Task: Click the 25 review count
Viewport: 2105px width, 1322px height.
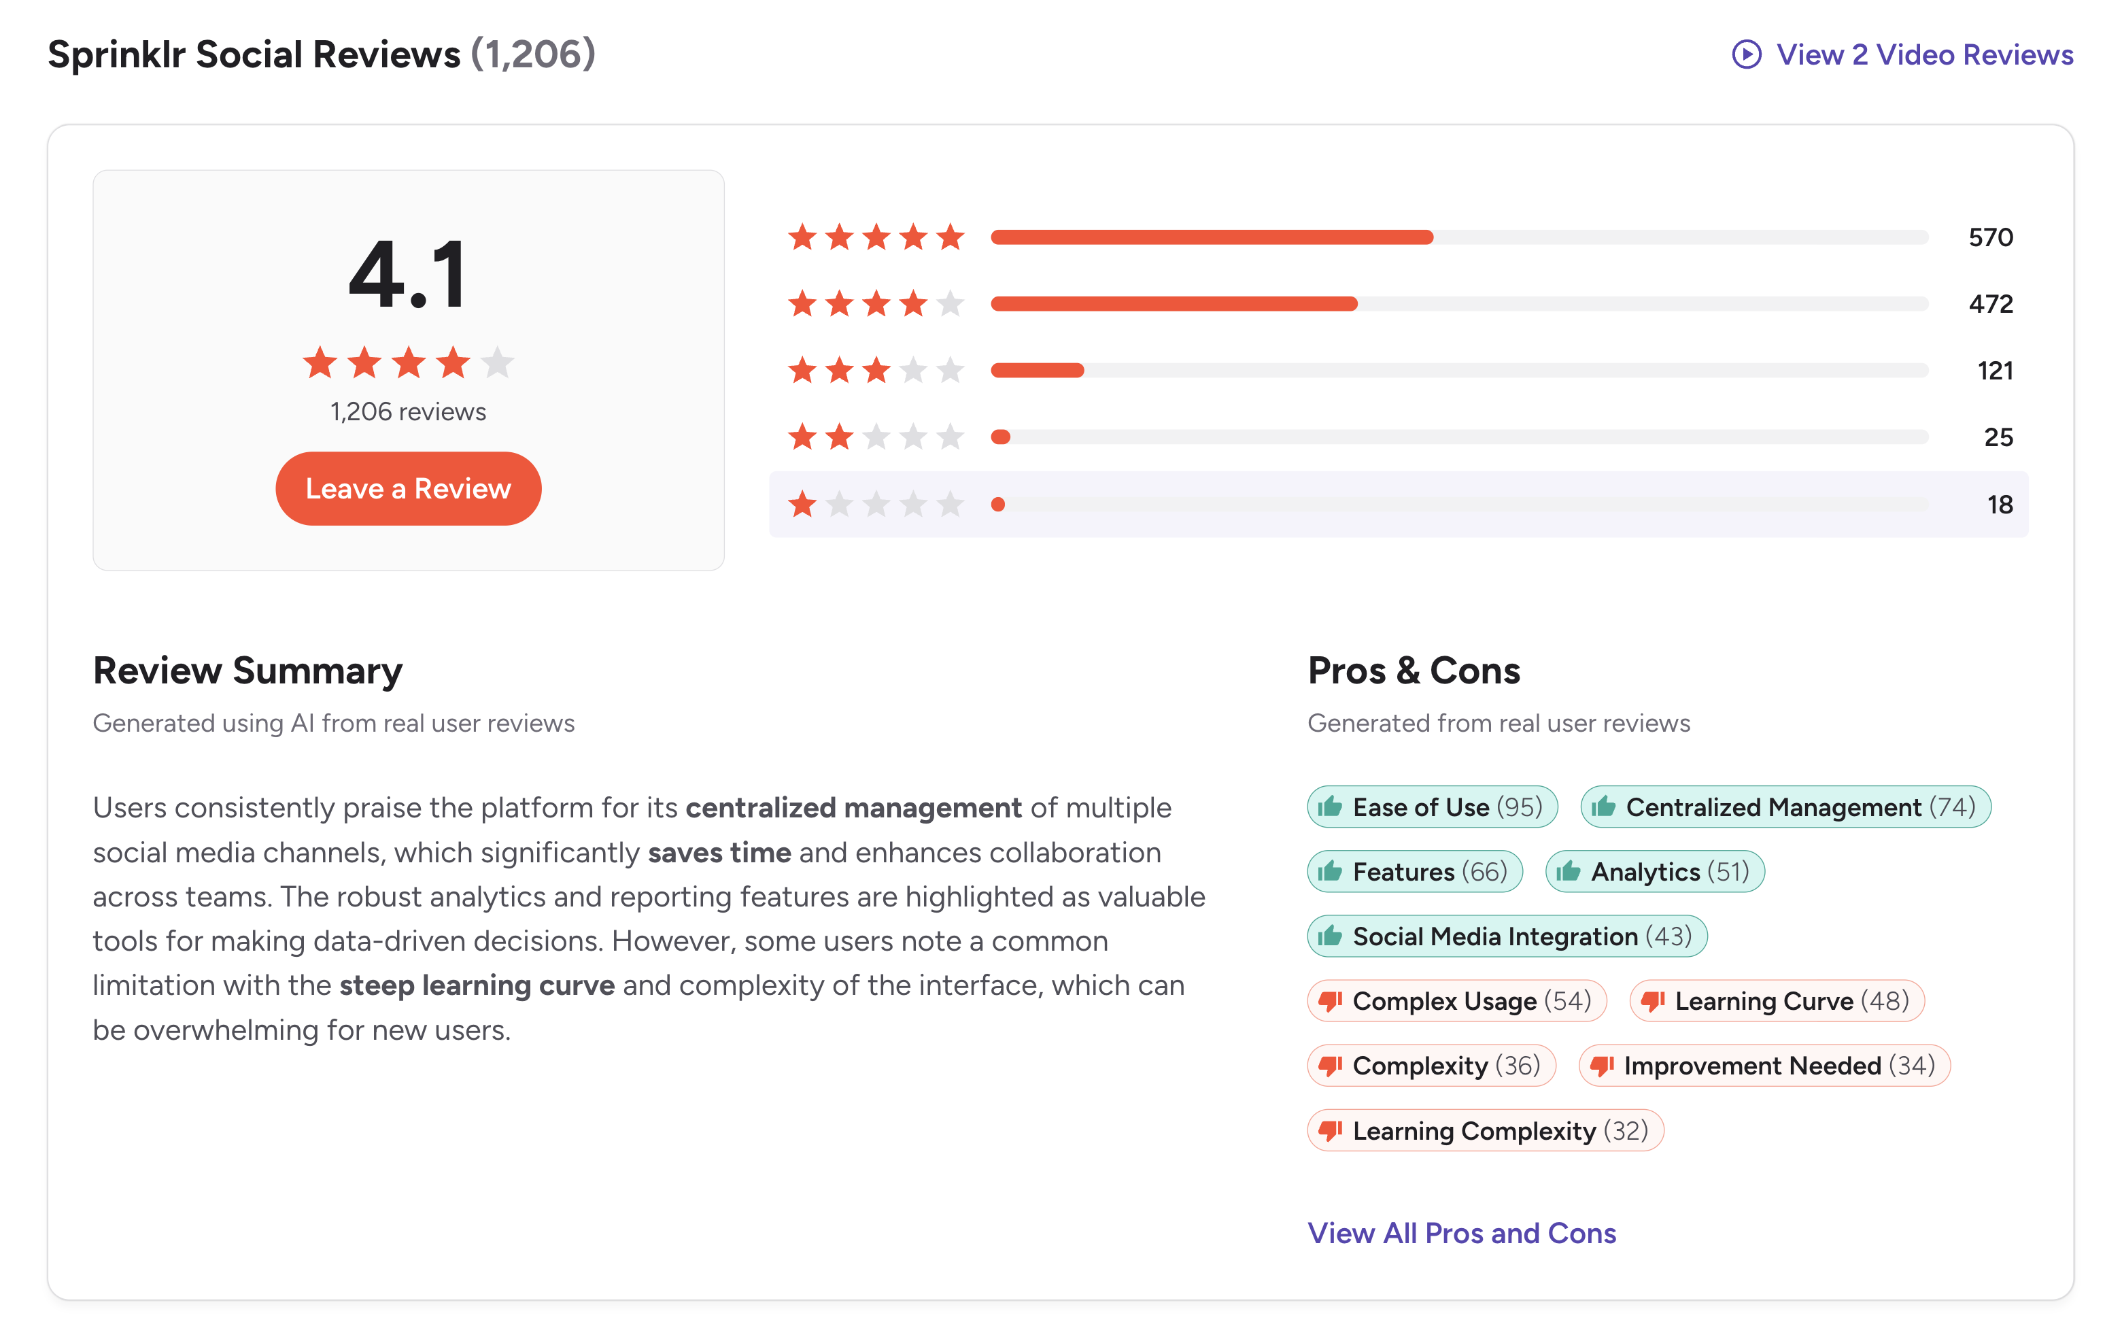Action: 1998,437
